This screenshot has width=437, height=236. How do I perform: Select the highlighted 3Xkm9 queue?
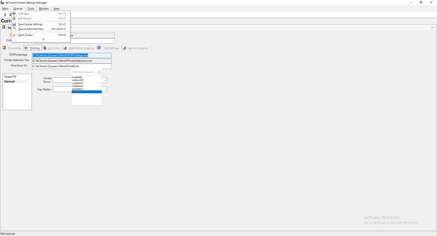click(x=86, y=92)
